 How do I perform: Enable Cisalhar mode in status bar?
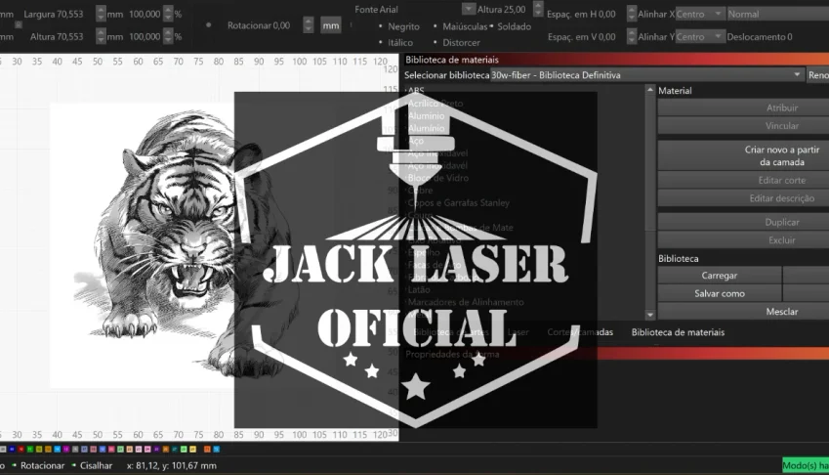[92, 465]
